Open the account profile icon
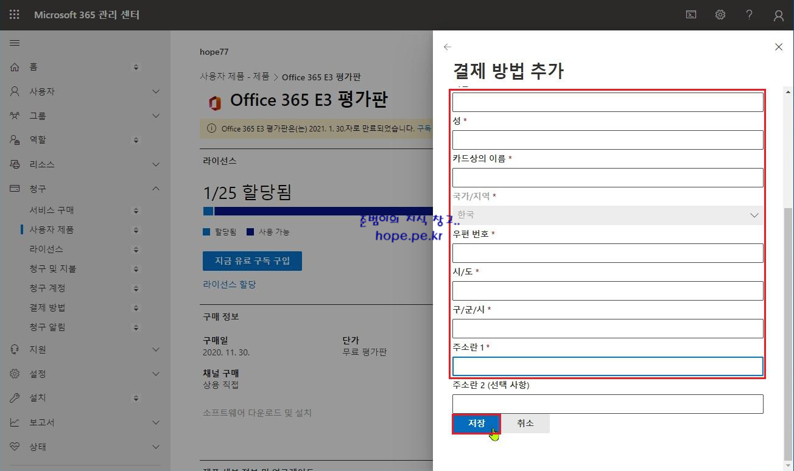Image resolution: width=794 pixels, height=471 pixels. click(779, 15)
